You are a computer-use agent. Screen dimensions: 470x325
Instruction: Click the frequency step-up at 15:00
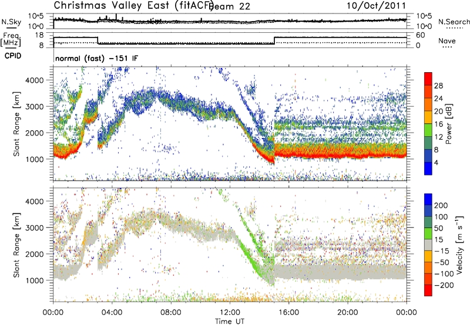pyautogui.click(x=274, y=40)
